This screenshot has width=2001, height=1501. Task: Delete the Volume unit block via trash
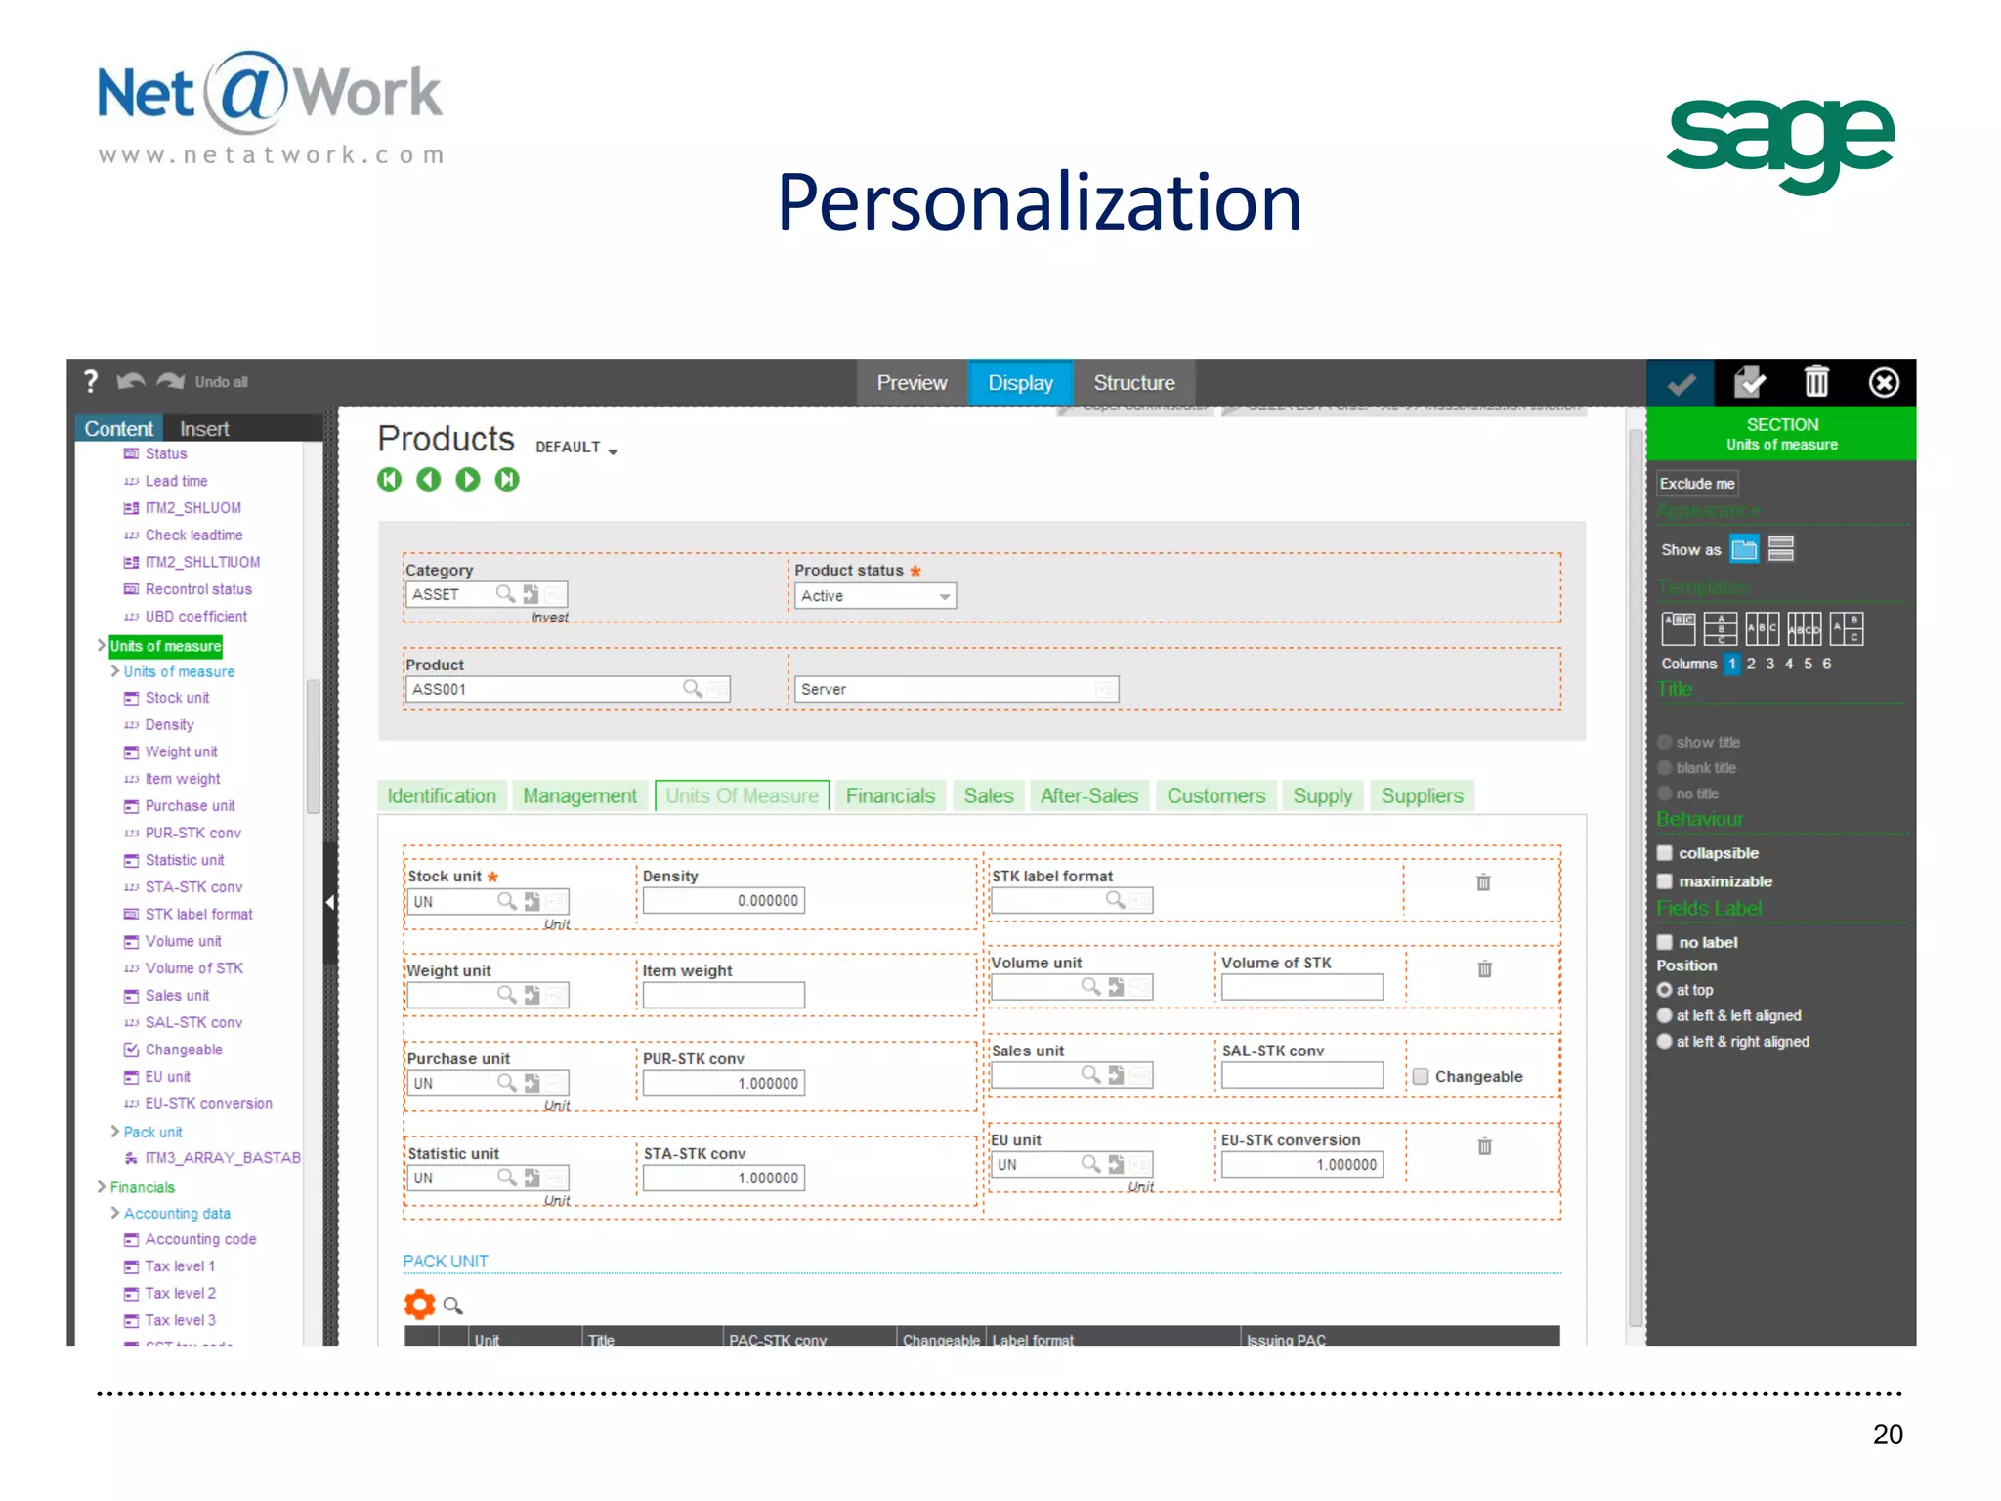point(1484,969)
